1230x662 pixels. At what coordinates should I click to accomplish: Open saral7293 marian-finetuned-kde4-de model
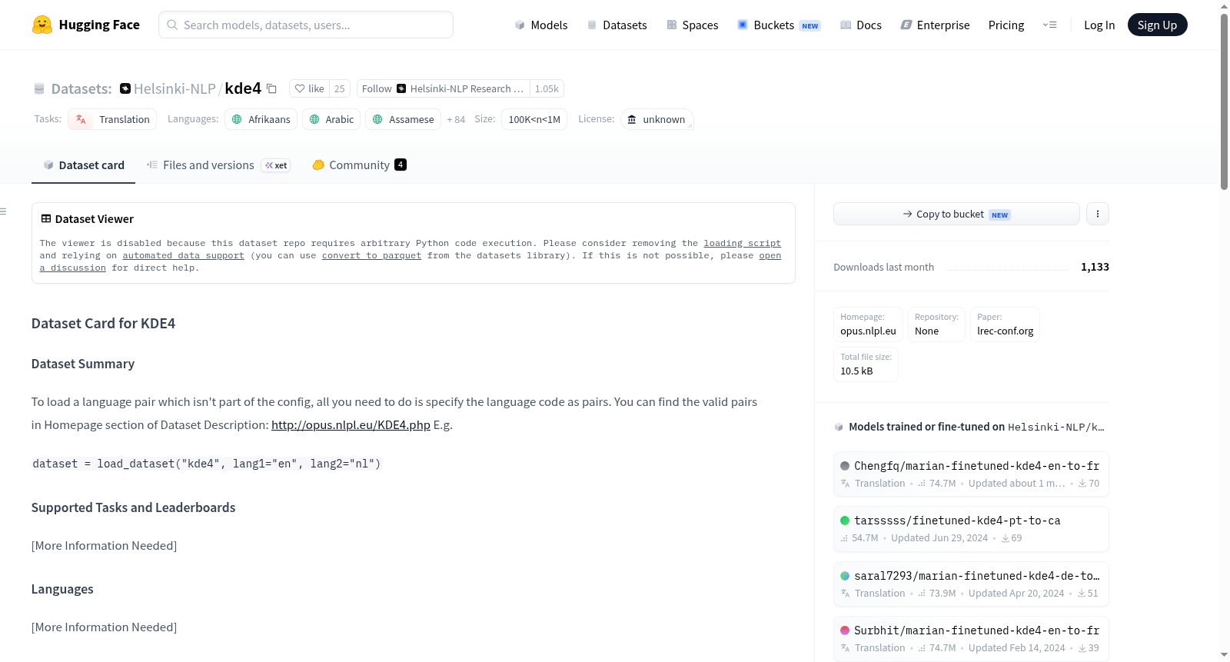click(x=971, y=584)
